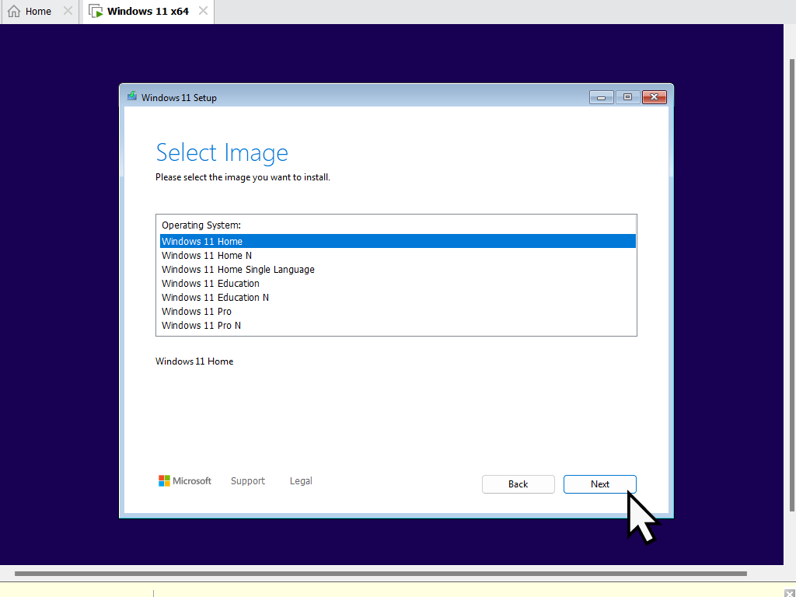Pick Windows 11 Pro N from the list

tap(201, 326)
